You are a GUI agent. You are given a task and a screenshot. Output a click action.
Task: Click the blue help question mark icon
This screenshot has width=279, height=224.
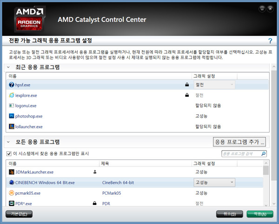click(270, 41)
